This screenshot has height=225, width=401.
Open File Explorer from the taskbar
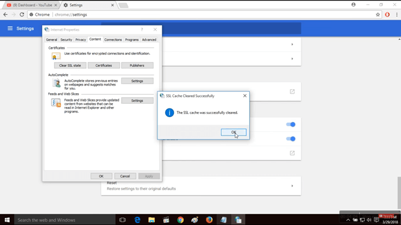coord(152,220)
